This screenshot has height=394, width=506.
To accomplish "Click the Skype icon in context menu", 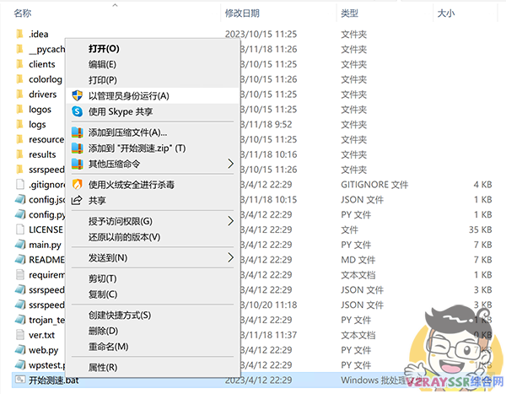I will point(78,111).
